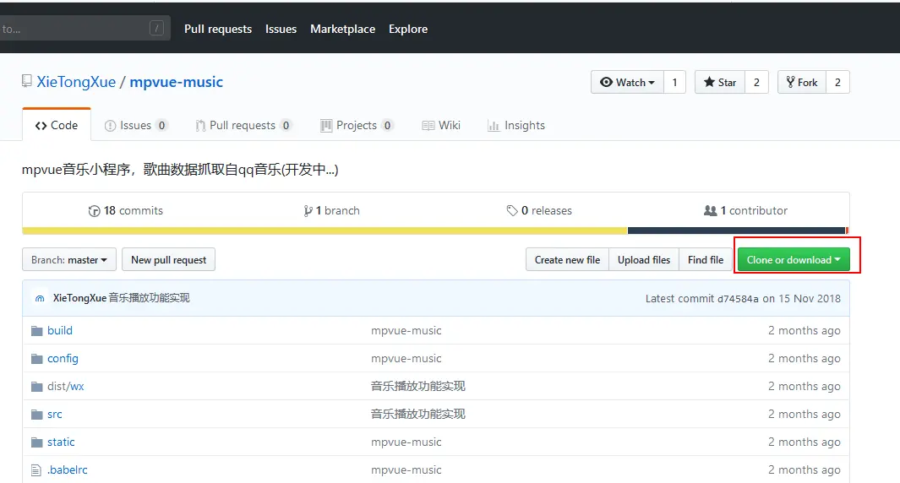This screenshot has height=483, width=900.
Task: View stargazers count next to Star
Action: (x=756, y=82)
